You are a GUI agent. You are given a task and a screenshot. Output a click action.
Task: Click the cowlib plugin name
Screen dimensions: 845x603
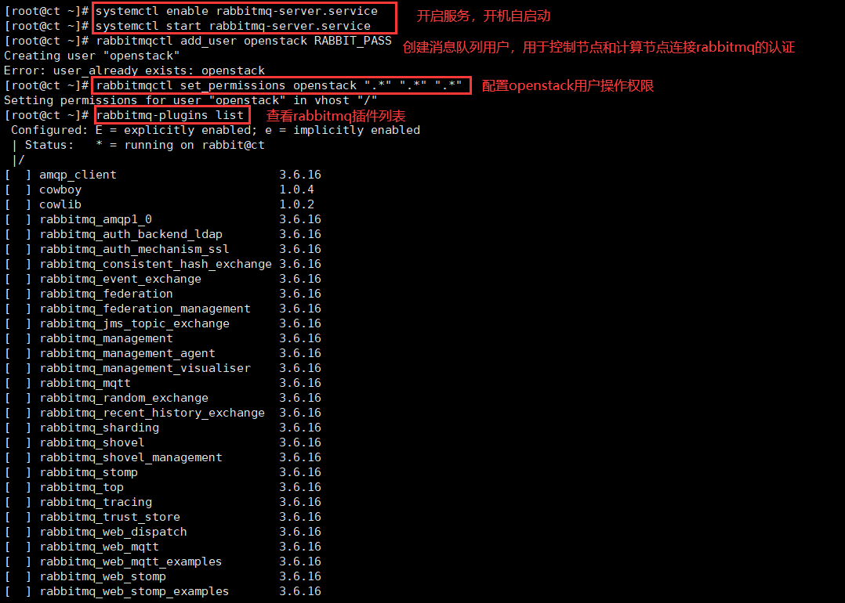(60, 204)
